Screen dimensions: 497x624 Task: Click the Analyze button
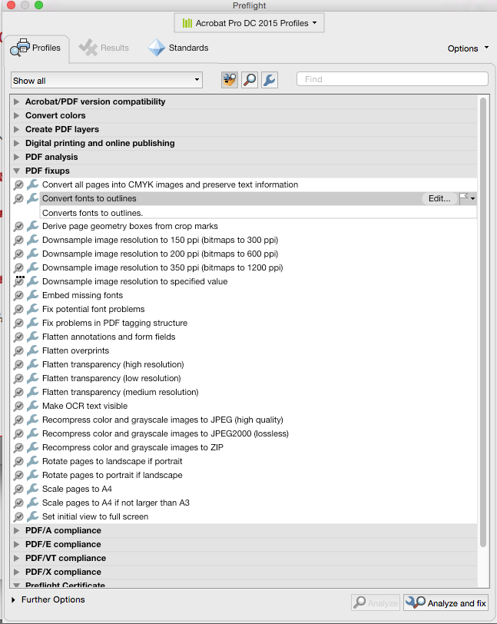coord(376,603)
